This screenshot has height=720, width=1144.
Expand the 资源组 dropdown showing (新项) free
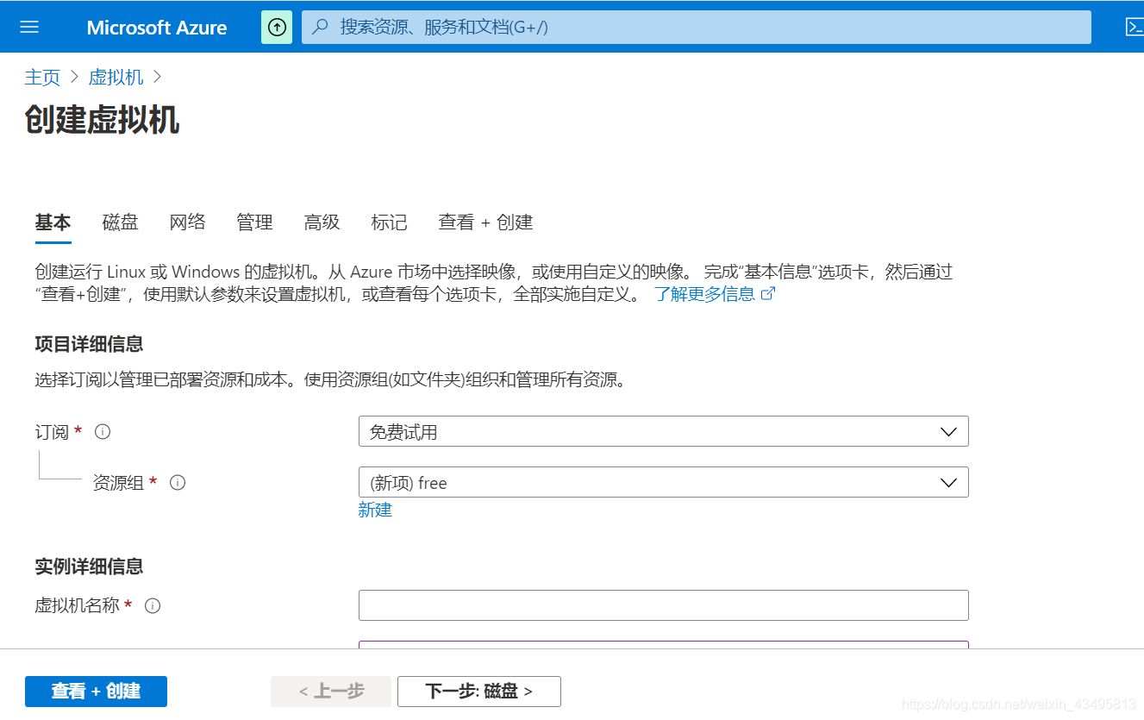[663, 482]
